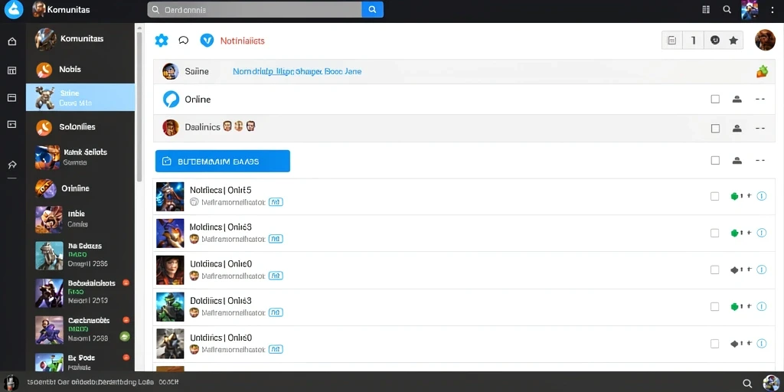The height and width of the screenshot is (392, 784).
Task: Click the sidebar vertical scrollbar
Action: coord(139,105)
